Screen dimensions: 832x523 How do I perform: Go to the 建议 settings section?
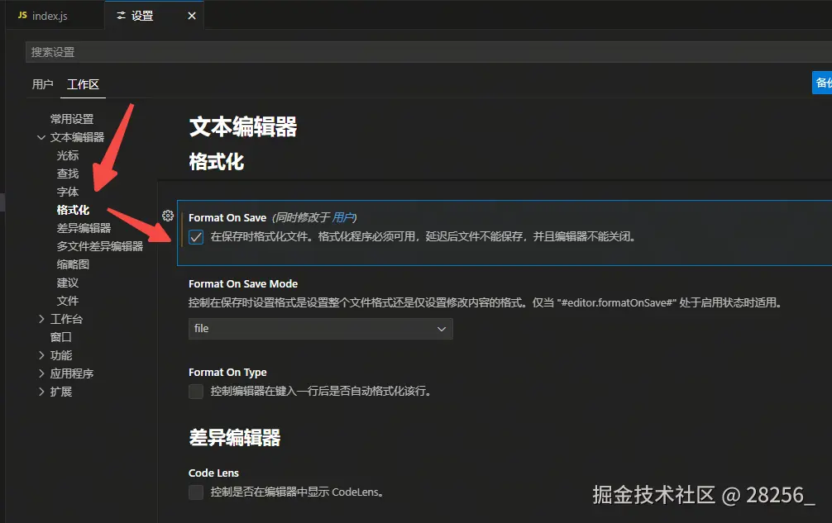pyautogui.click(x=67, y=283)
